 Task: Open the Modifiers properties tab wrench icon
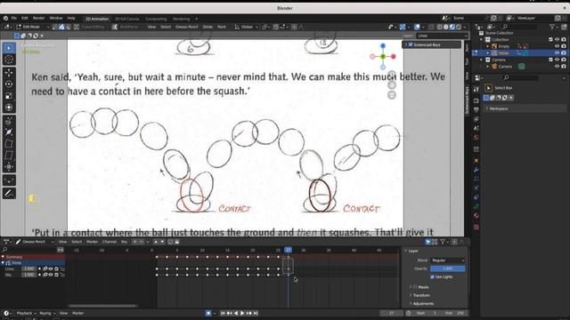coord(476,170)
